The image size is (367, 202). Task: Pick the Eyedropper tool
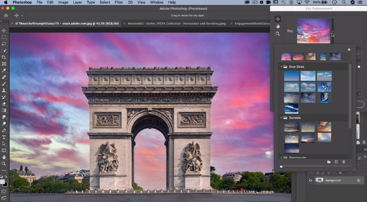coord(4,70)
